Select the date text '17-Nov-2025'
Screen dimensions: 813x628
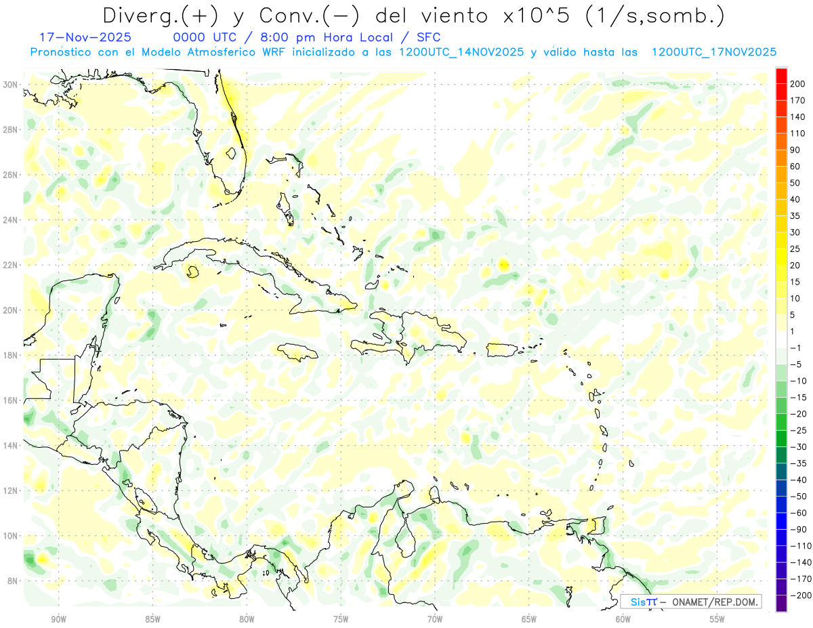(86, 37)
